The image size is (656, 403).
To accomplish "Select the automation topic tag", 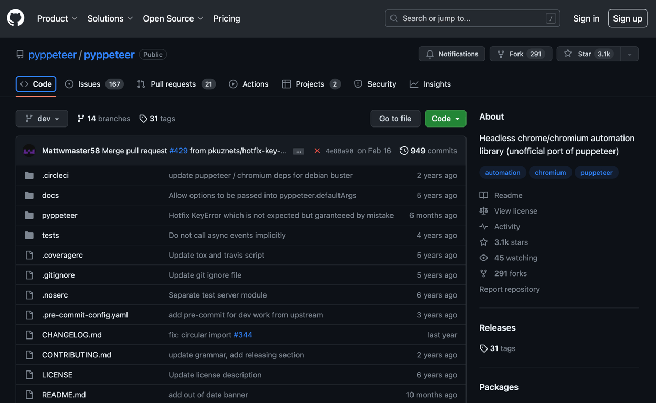I will point(503,173).
